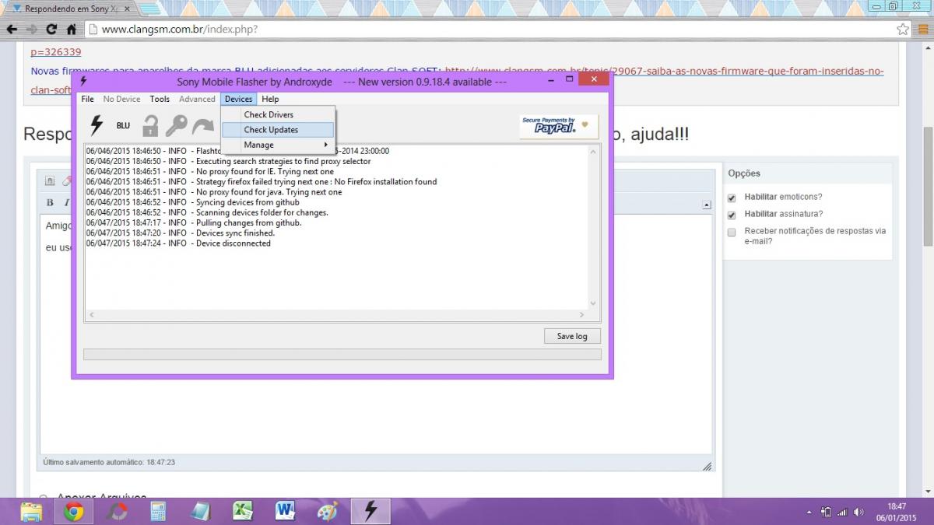Click the Flasher progress bar
Image resolution: width=934 pixels, height=525 pixels.
point(342,355)
